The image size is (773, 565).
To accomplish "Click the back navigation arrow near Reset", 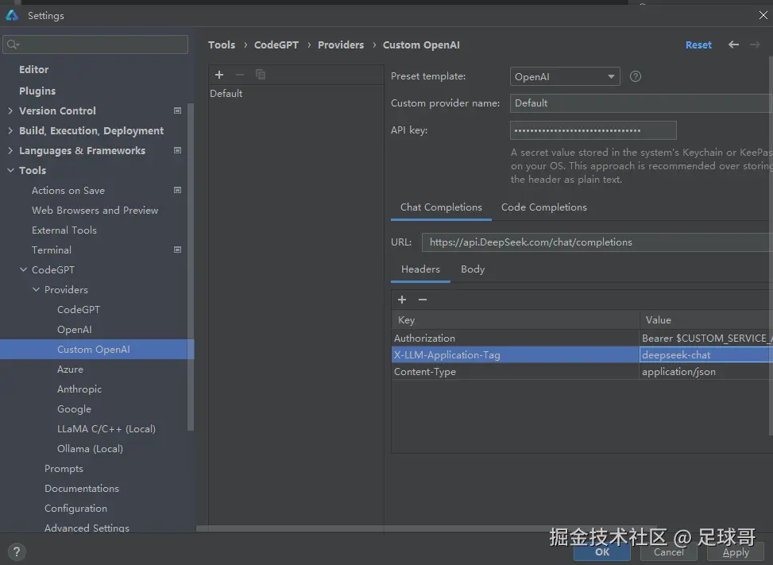I will [x=733, y=45].
